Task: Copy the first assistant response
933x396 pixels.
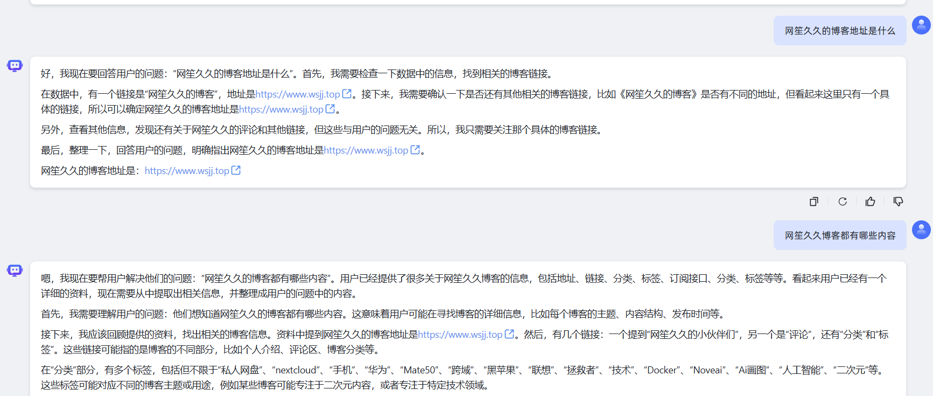Action: coord(813,202)
